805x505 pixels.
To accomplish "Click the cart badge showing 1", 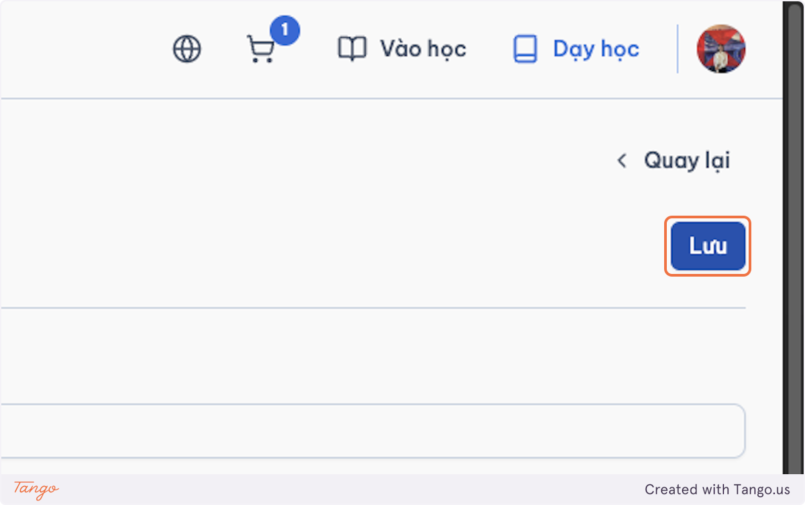I will click(x=284, y=30).
